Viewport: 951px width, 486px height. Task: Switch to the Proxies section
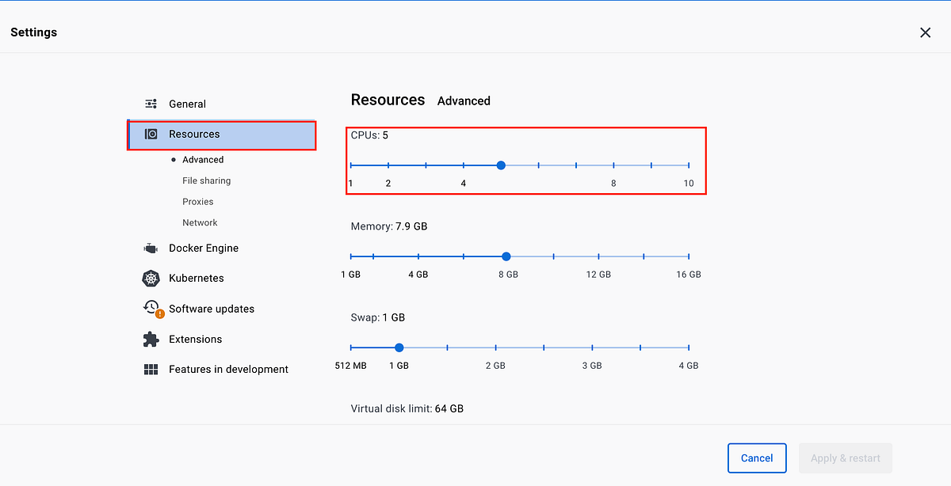click(x=197, y=201)
